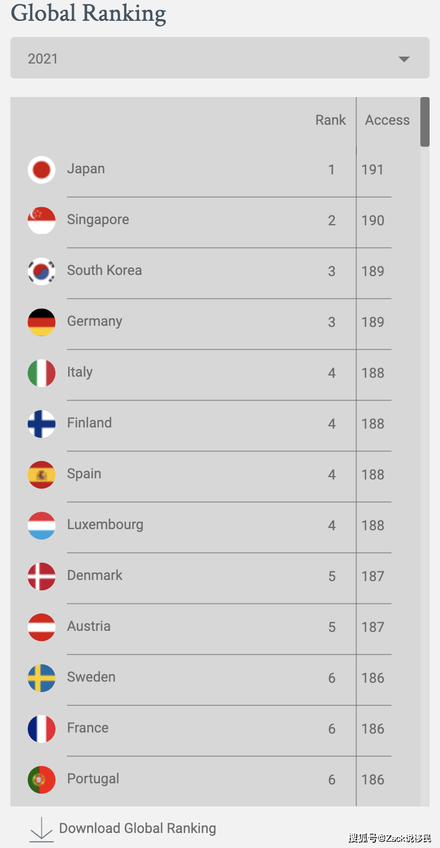The height and width of the screenshot is (848, 440).
Task: Click the Portugal flag icon
Action: click(42, 780)
